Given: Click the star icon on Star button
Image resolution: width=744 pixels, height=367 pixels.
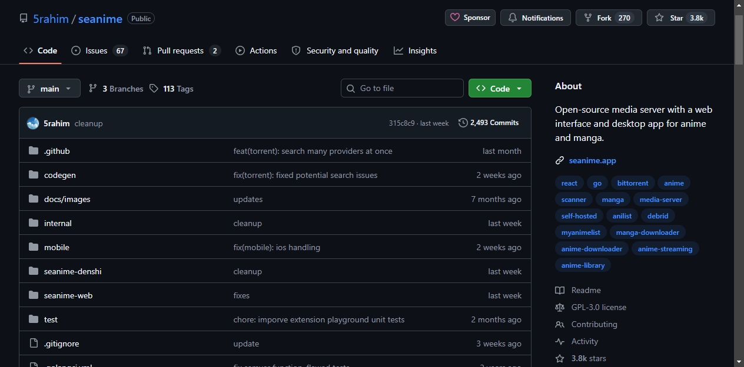Looking at the screenshot, I should click(659, 18).
